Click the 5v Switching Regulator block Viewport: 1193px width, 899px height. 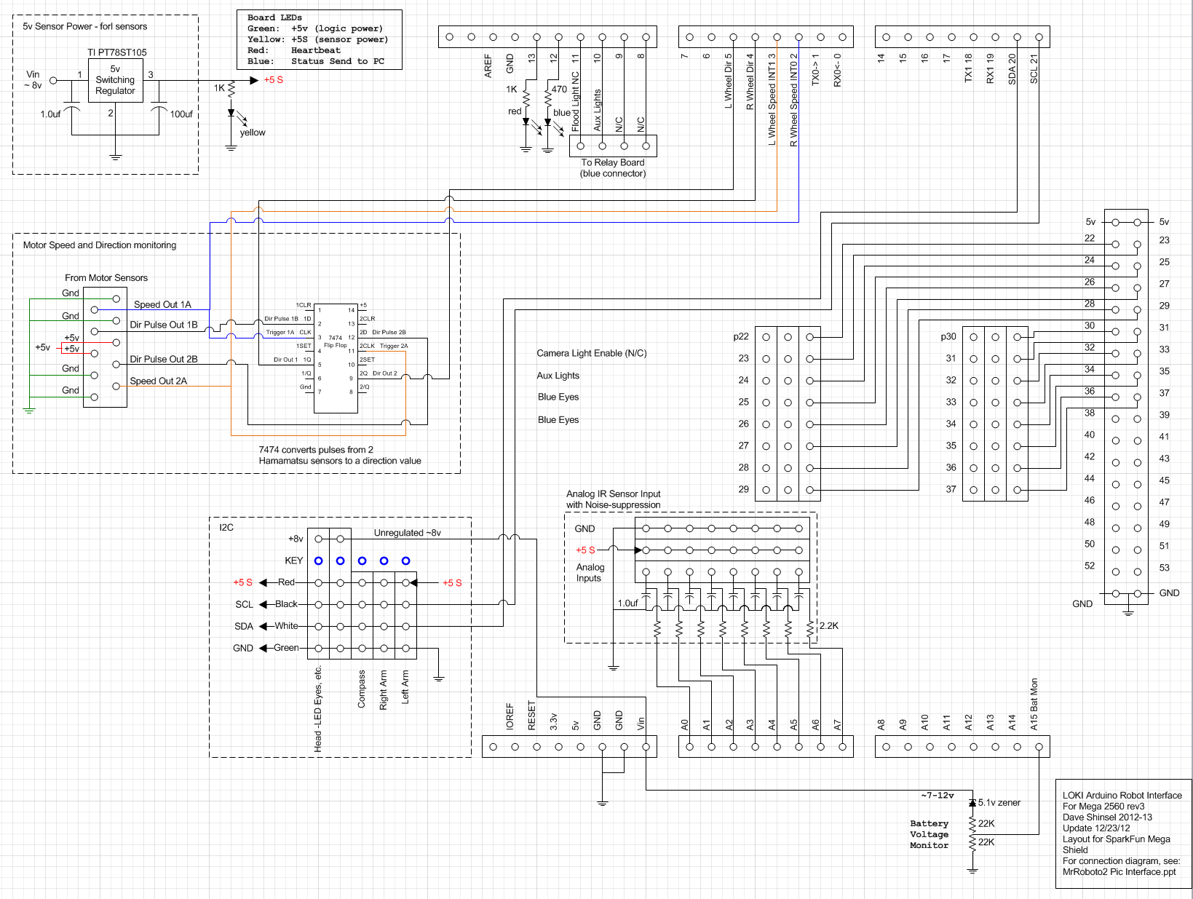pyautogui.click(x=115, y=81)
